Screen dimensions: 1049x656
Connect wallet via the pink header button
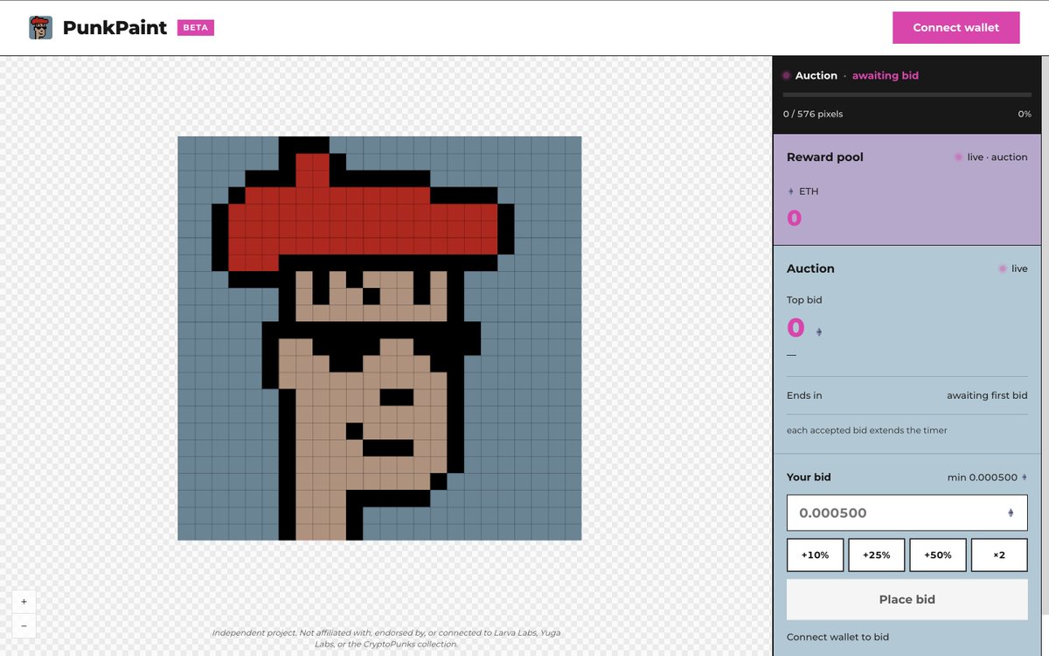tap(955, 27)
